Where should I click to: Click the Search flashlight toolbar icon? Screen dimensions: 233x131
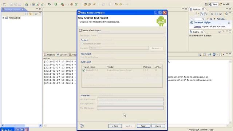[94, 4]
